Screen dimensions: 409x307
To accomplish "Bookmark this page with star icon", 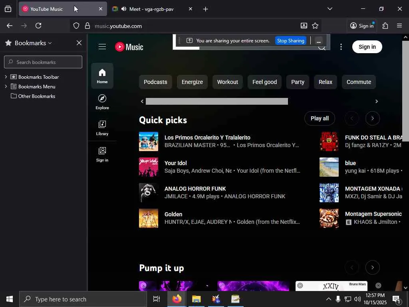I will pyautogui.click(x=315, y=26).
